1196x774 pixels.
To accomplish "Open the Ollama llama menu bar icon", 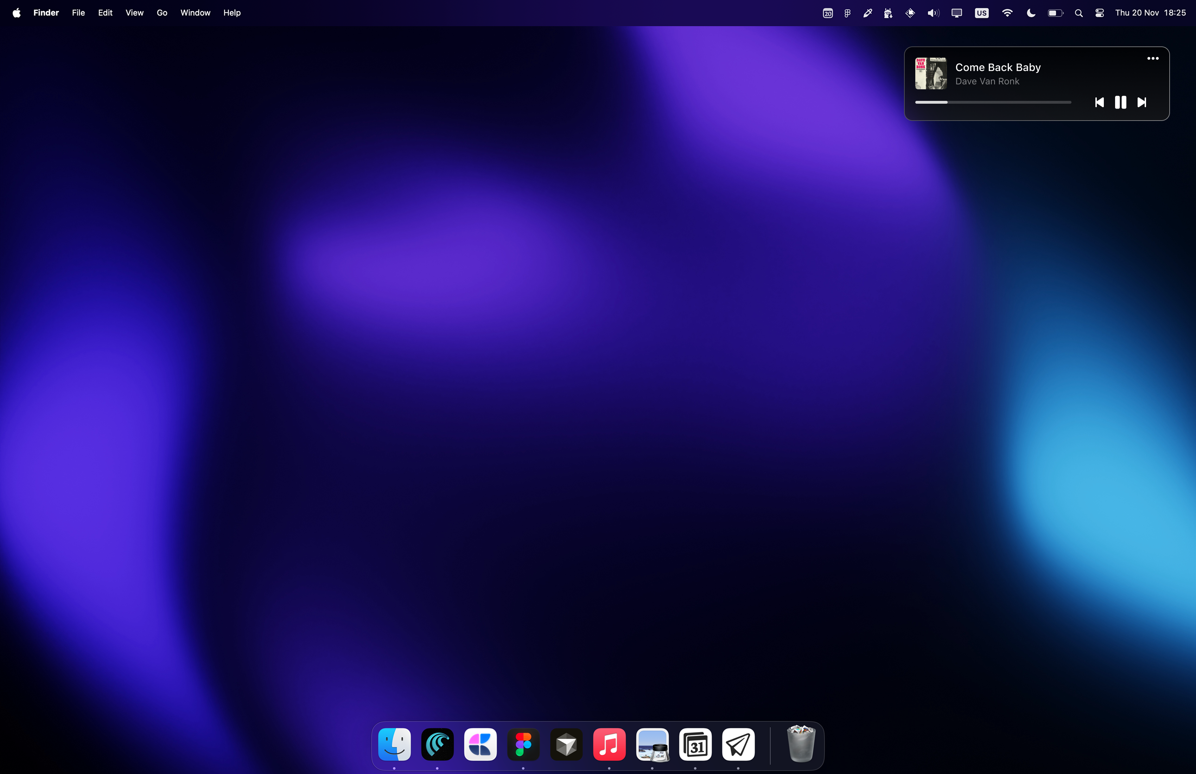I will (888, 13).
